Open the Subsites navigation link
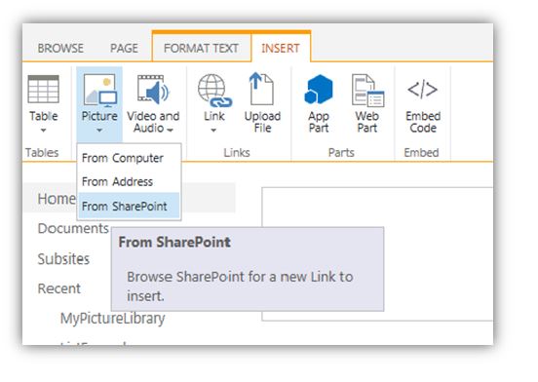Viewport: 538px width, 382px height. click(x=63, y=259)
